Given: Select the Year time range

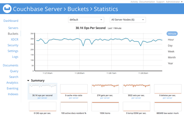Looking at the screenshot, I should coord(170,63).
